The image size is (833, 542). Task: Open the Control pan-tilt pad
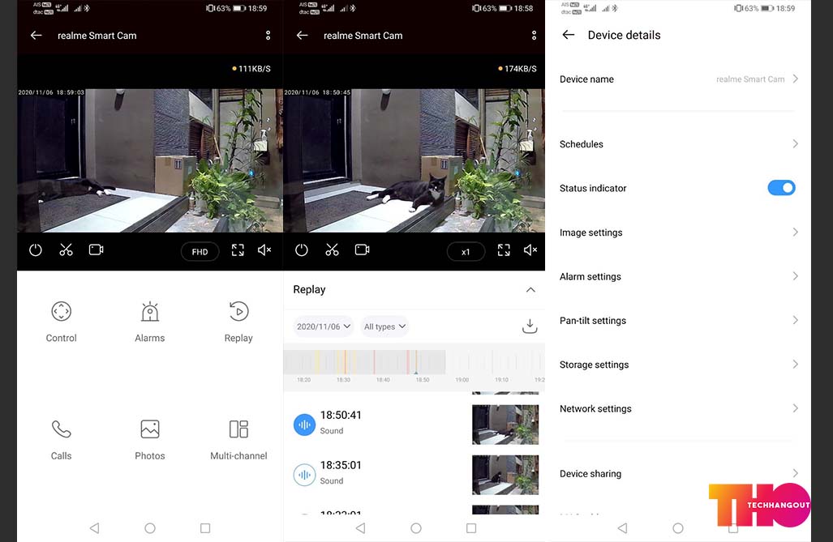(61, 322)
